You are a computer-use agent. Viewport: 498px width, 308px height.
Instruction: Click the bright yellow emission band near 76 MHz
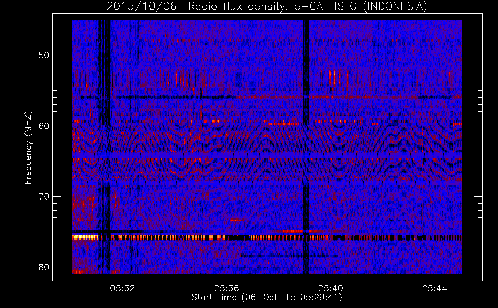coord(86,237)
